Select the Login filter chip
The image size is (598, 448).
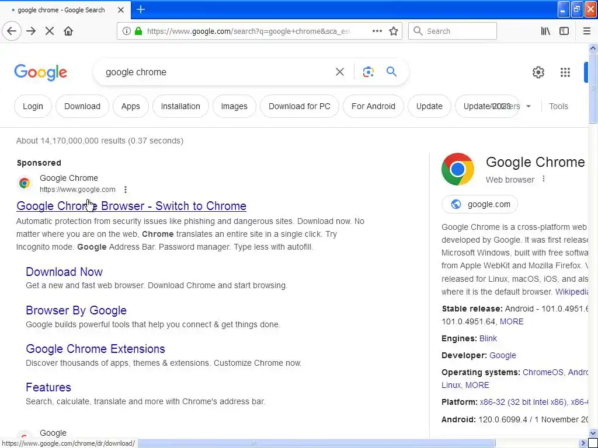click(33, 106)
